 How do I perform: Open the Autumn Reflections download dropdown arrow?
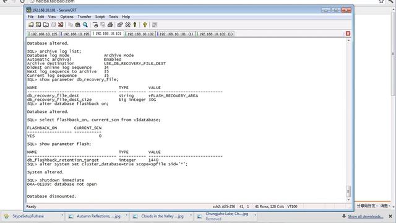click(x=126, y=216)
